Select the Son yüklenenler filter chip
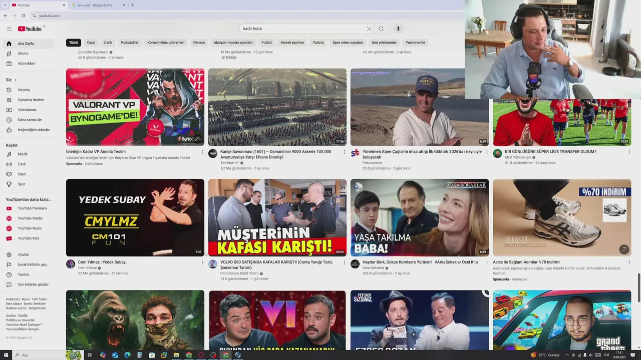The height and width of the screenshot is (360, 641). [x=384, y=42]
